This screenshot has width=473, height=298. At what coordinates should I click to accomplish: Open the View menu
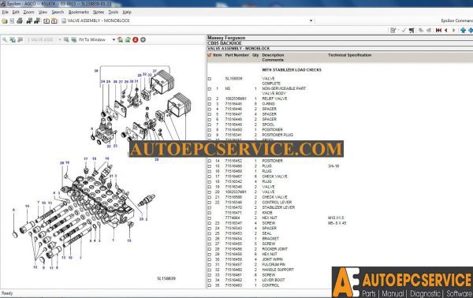point(43,12)
